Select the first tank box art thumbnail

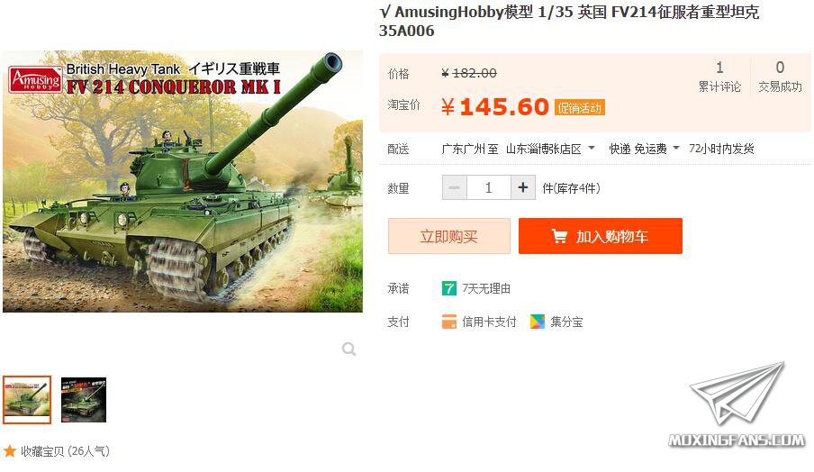(27, 400)
